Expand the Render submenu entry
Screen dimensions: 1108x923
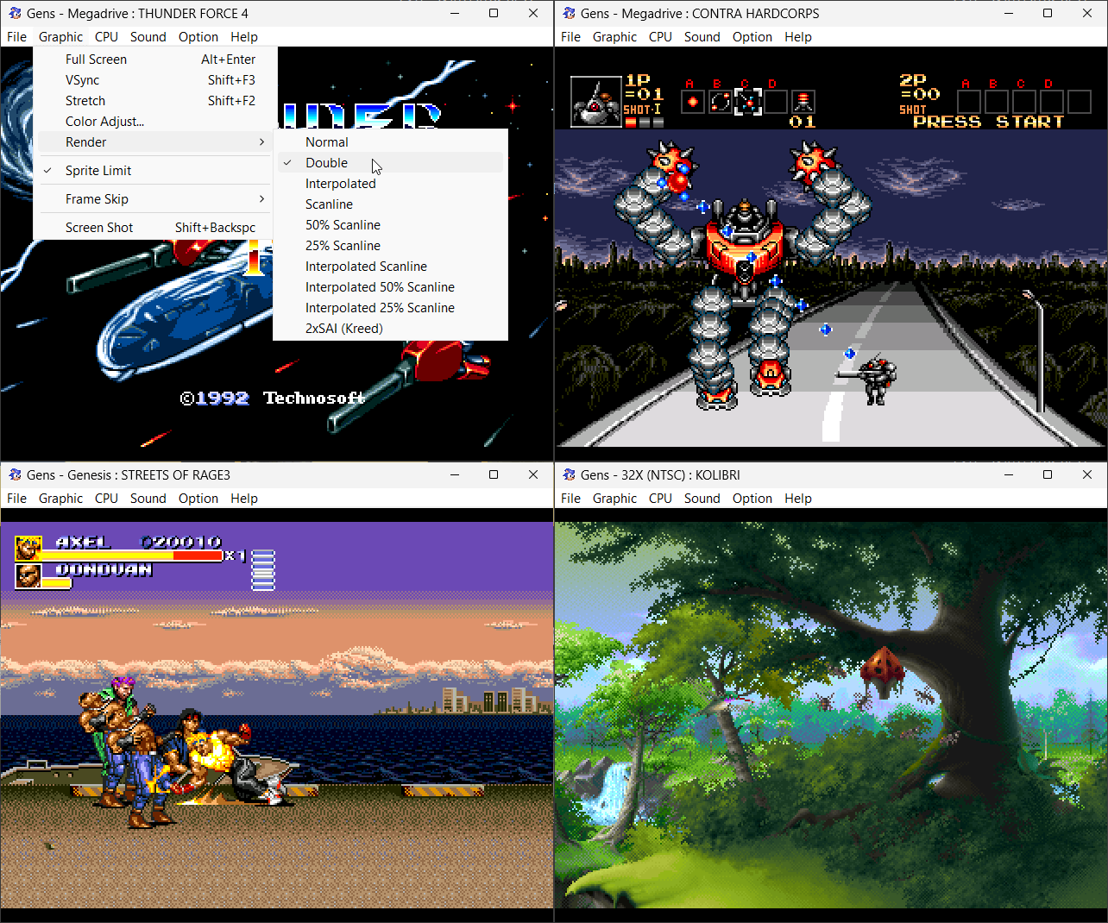pos(155,142)
